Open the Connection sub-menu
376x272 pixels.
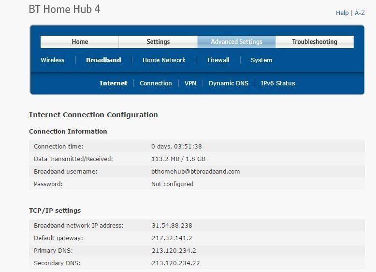[156, 83]
